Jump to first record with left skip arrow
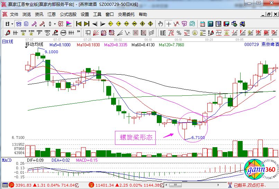Image resolution: width=279 pixels, height=189 pixels. (x=79, y=24)
